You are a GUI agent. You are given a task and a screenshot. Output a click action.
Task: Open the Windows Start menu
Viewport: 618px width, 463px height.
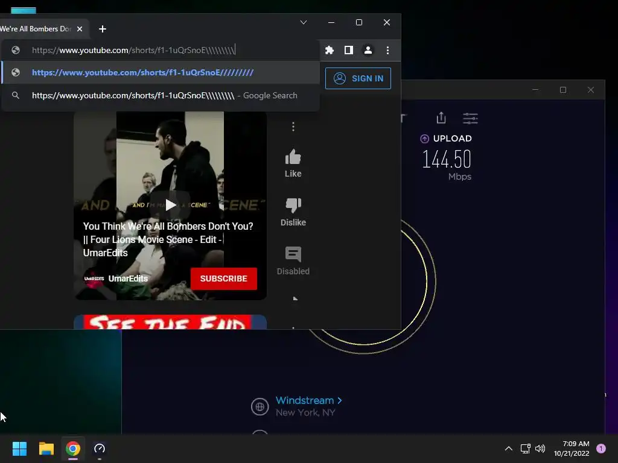click(19, 449)
